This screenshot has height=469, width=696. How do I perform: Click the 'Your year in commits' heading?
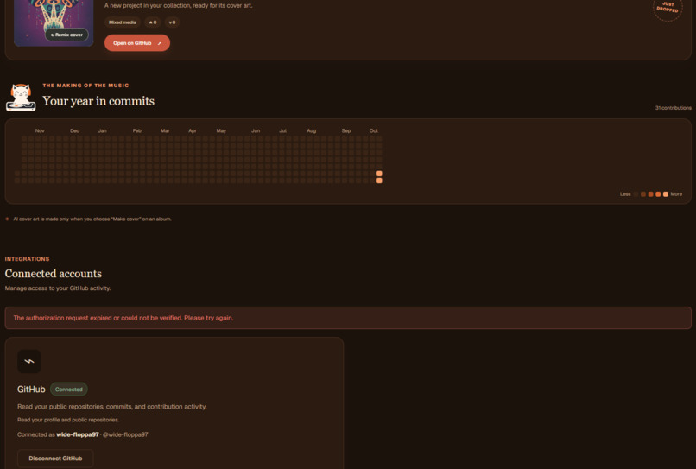tap(98, 101)
